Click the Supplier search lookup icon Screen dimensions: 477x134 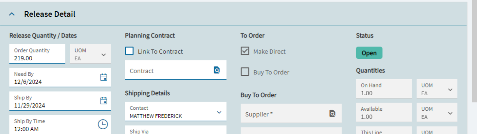click(332, 113)
